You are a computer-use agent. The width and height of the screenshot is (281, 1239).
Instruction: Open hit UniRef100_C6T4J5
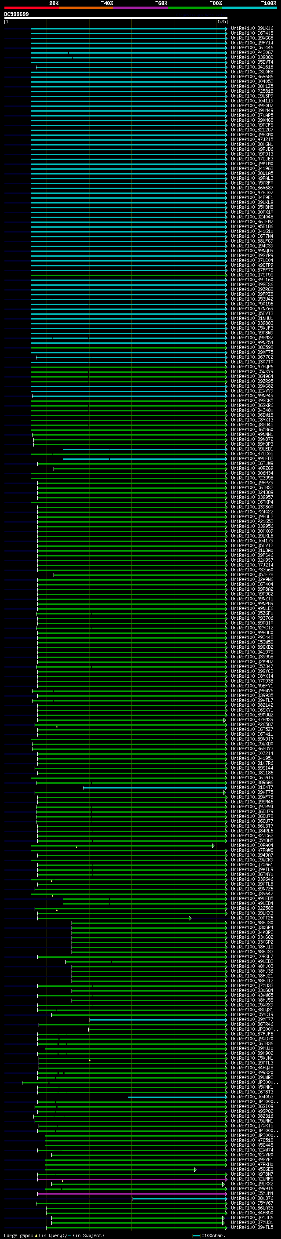click(x=252, y=33)
